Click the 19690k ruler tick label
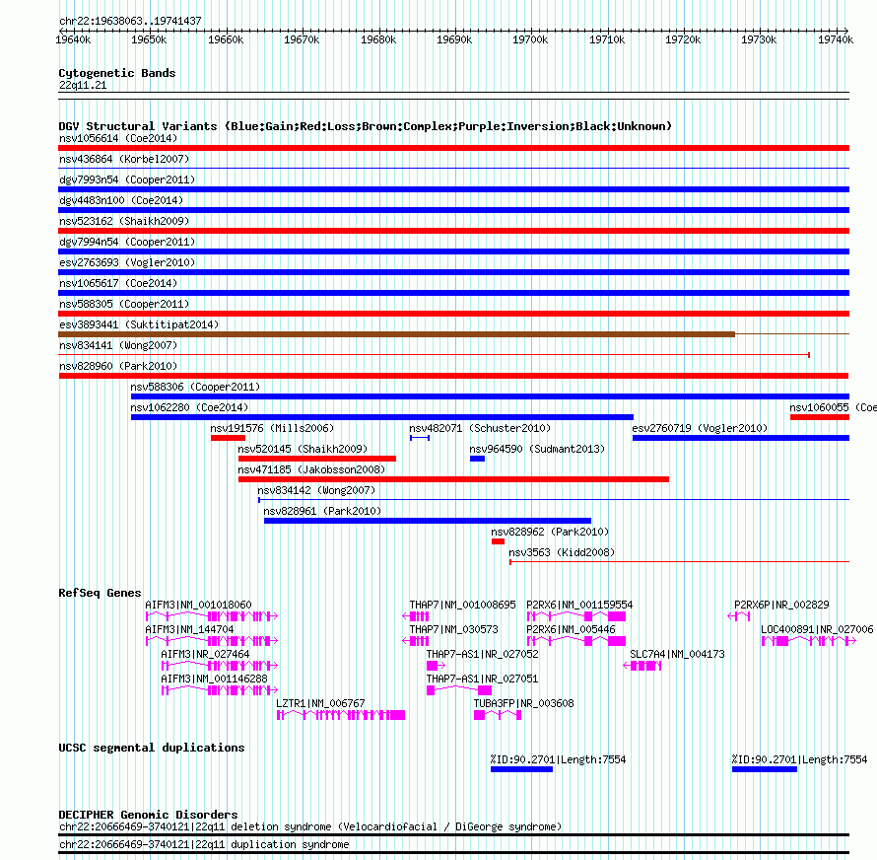The height and width of the screenshot is (860, 877). [x=454, y=39]
